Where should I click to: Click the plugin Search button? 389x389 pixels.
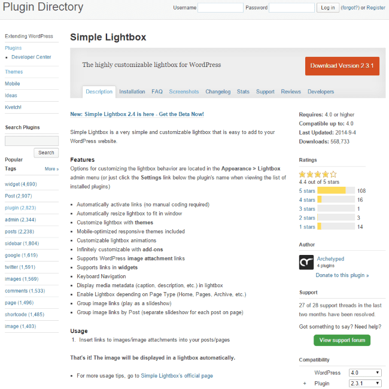pyautogui.click(x=46, y=153)
